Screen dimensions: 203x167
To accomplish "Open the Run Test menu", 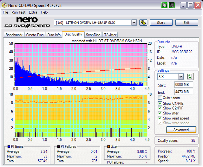I will [x=18, y=12].
